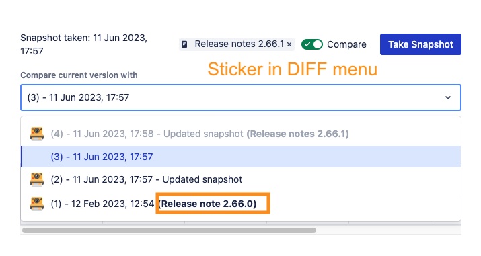Remove the Release notes 2.66.1 sticker
The image size is (481, 256).
pyautogui.click(x=289, y=44)
